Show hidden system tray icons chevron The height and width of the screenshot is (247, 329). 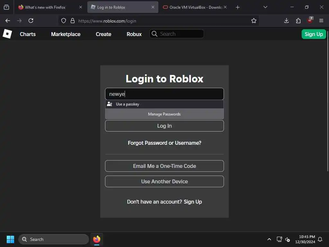[269, 239]
